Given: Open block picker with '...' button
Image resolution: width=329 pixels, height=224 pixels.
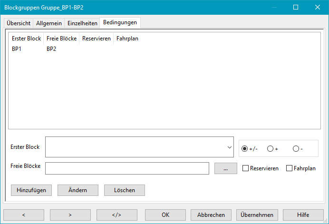Looking at the screenshot, I should pos(225,168).
